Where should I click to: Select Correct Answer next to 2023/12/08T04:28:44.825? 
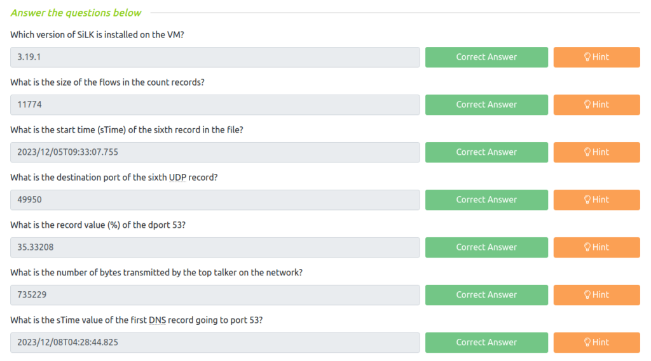[486, 343]
